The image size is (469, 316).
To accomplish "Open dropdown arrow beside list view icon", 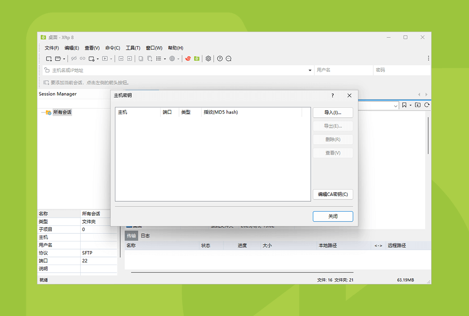I will point(165,59).
